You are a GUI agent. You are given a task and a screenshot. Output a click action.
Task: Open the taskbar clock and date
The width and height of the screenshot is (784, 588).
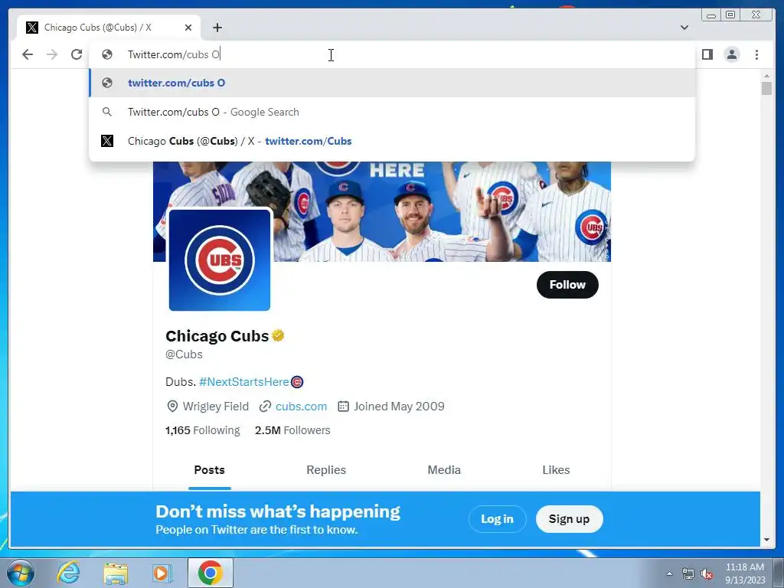[745, 573]
